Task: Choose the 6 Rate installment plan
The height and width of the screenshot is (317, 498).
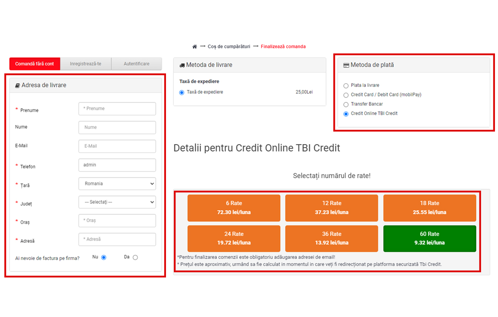Action: [x=234, y=208]
